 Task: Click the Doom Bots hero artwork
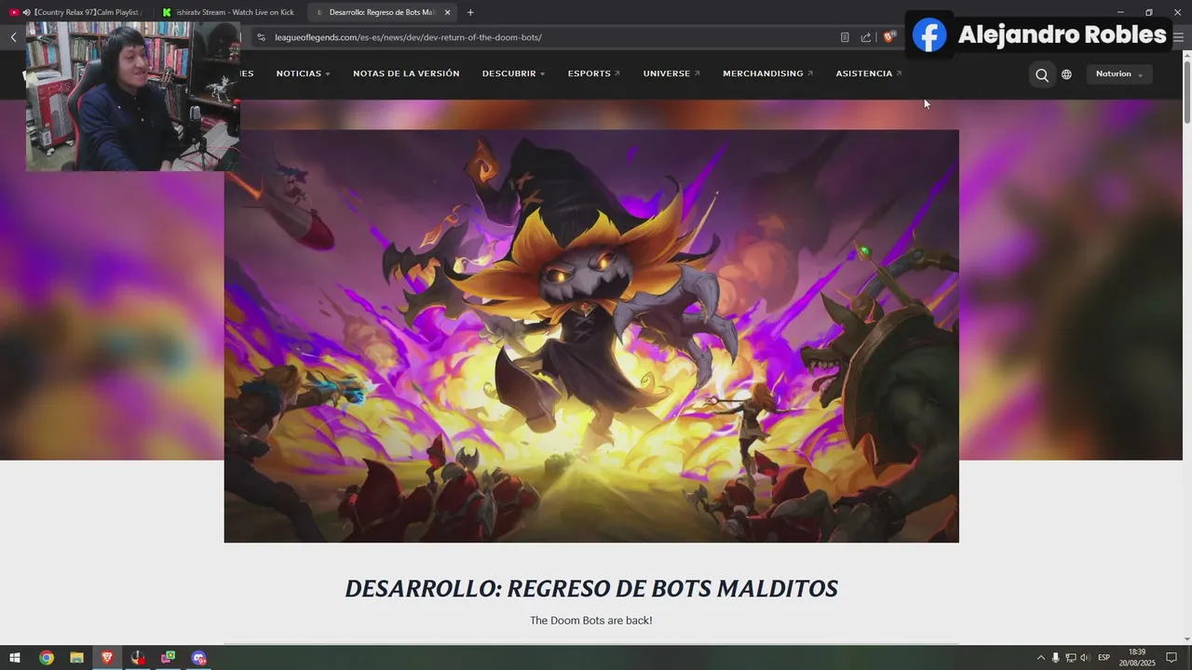tap(591, 336)
